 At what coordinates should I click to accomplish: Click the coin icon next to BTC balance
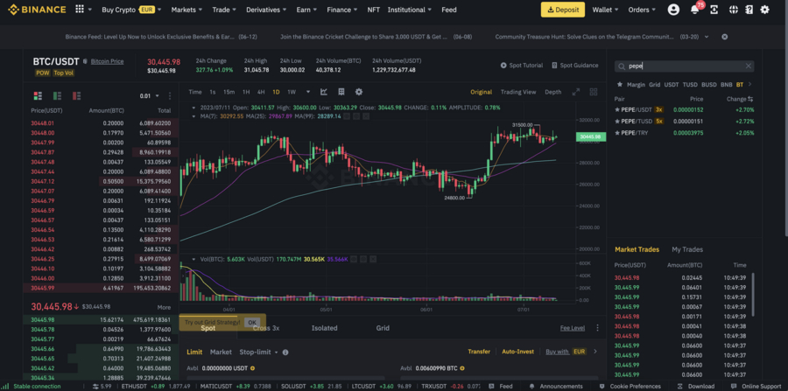click(x=462, y=368)
